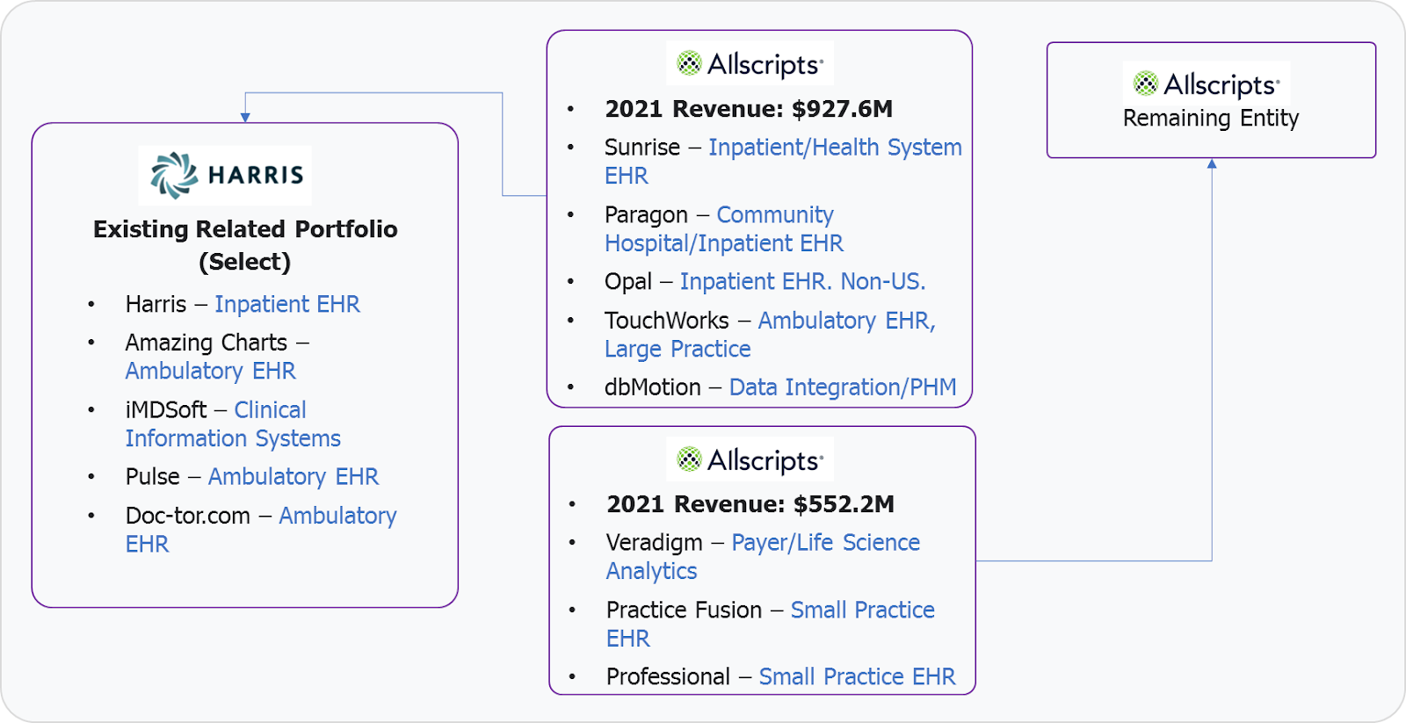Screen dimensions: 1406x723
Task: Click the 2021 Revenue: $552.2M heading
Action: 750,504
